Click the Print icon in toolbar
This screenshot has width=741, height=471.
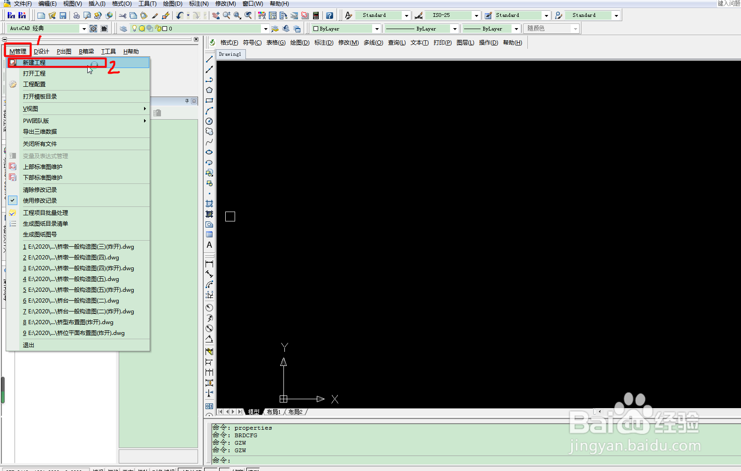pos(76,15)
